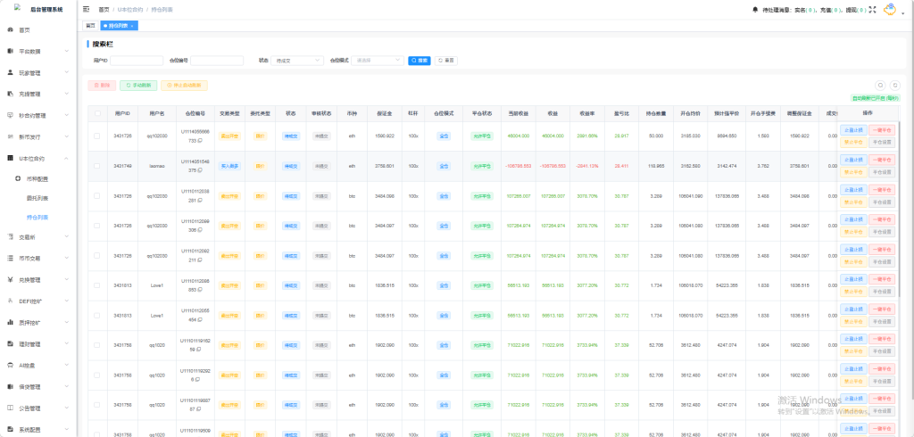
Task: Open 委托列表 in the sidebar
Action: 37,197
